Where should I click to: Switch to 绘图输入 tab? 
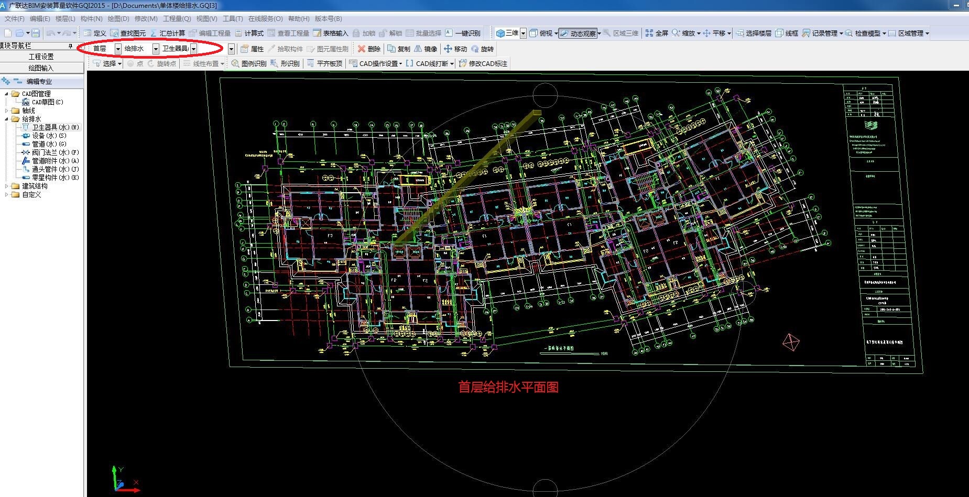[x=41, y=68]
